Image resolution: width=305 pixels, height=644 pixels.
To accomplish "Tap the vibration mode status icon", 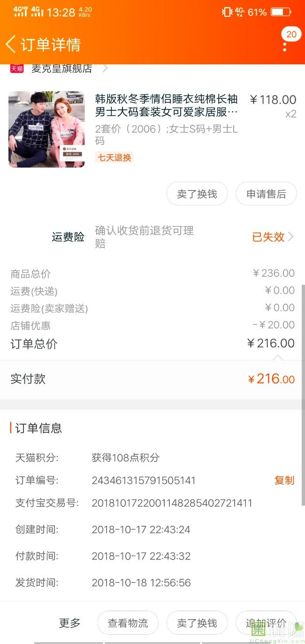I will tap(227, 12).
